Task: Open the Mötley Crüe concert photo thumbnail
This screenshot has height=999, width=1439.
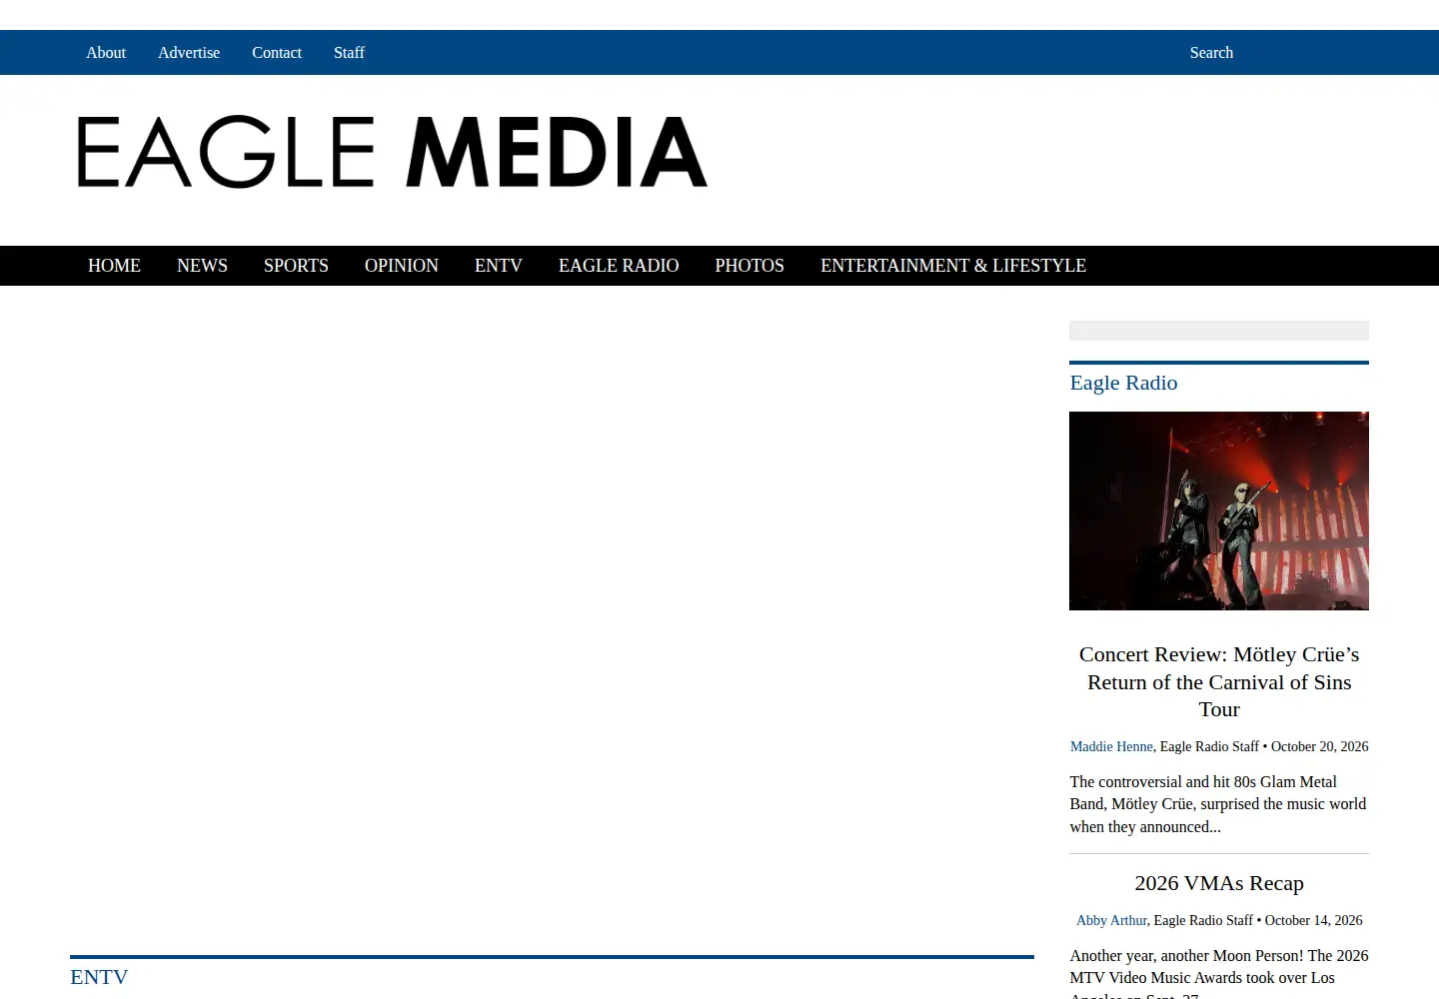Action: tap(1219, 510)
